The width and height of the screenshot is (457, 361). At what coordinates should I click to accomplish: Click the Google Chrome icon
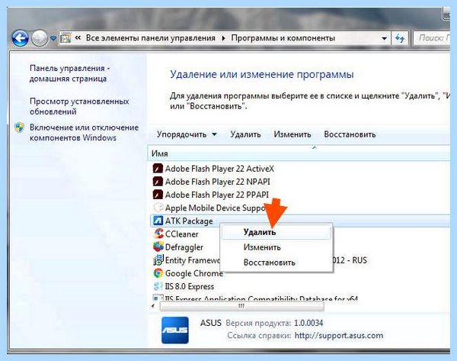pyautogui.click(x=158, y=273)
